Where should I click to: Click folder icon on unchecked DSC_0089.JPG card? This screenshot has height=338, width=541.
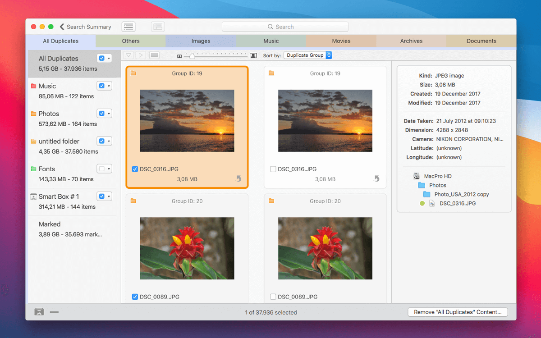point(271,201)
